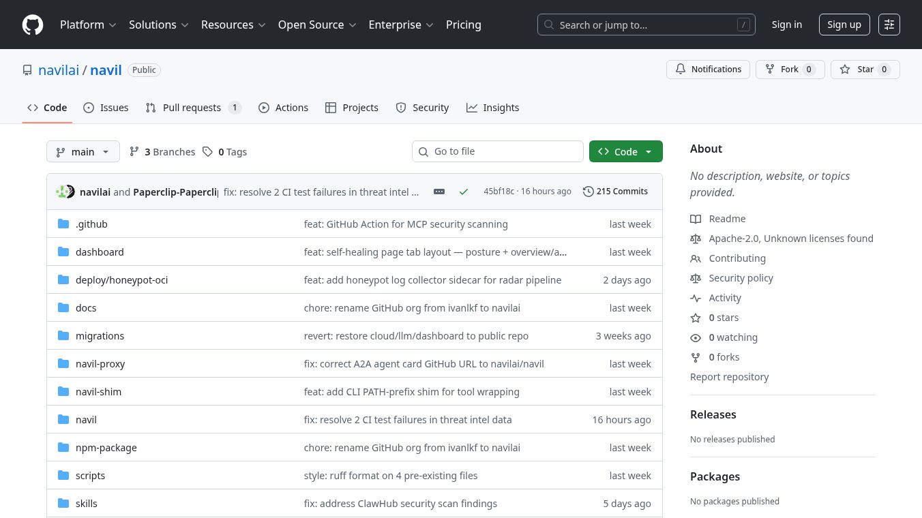This screenshot has height=518, width=922.
Task: Expand the Platform menu in header
Action: point(88,25)
